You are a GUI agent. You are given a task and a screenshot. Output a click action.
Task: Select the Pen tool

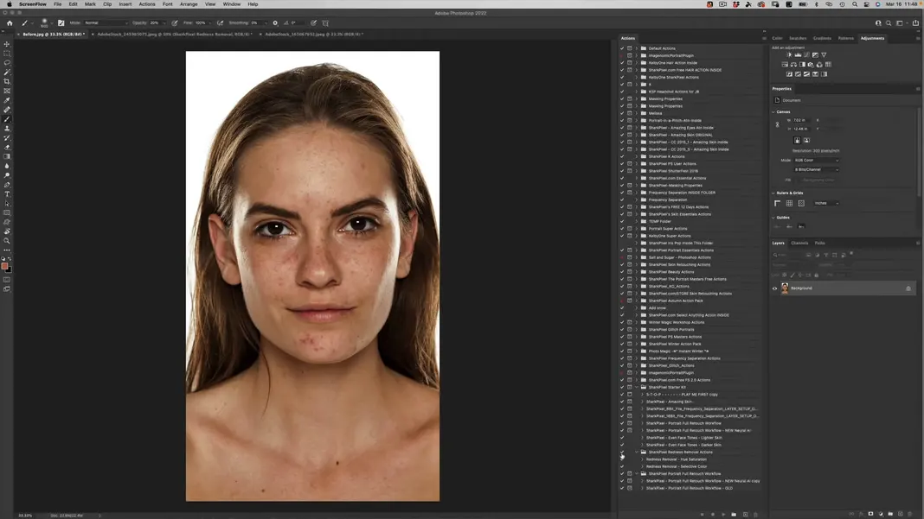point(7,185)
